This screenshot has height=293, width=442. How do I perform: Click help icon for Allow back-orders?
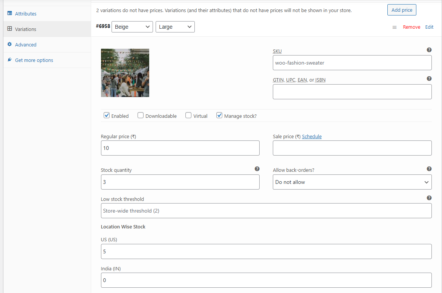coord(429,169)
